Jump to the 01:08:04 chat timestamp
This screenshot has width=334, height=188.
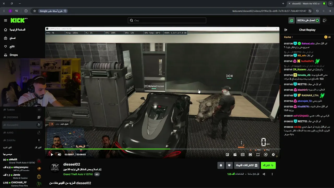(x=288, y=127)
